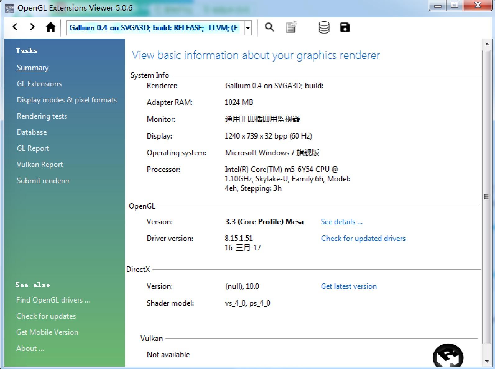
Task: Click Check for updates link
Action: coord(46,316)
